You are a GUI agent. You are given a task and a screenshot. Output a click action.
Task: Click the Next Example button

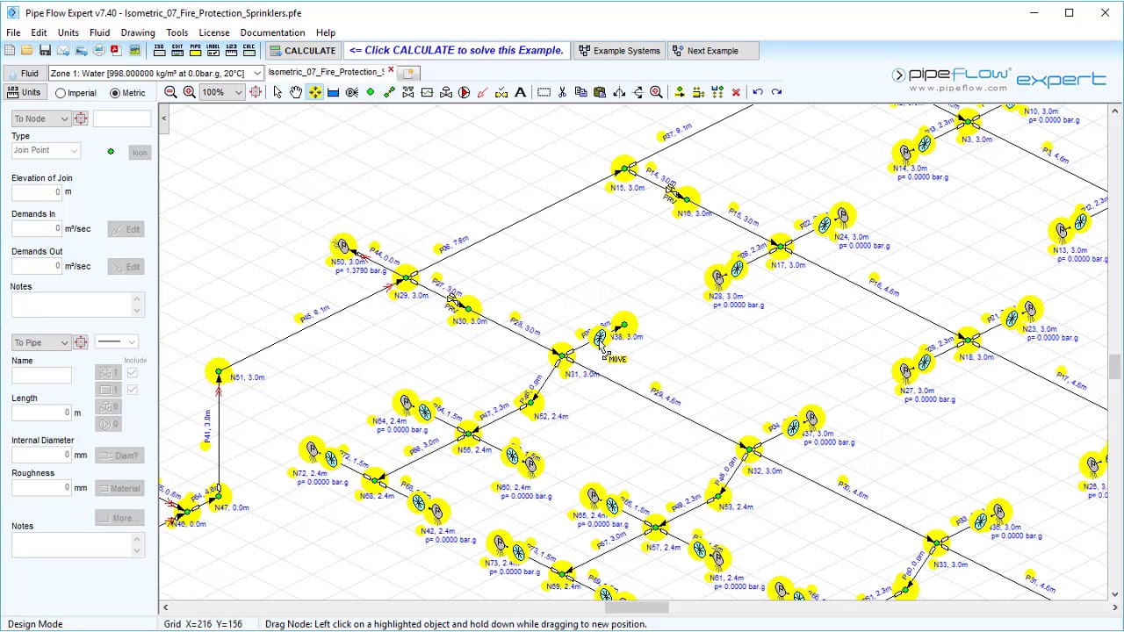pyautogui.click(x=713, y=50)
